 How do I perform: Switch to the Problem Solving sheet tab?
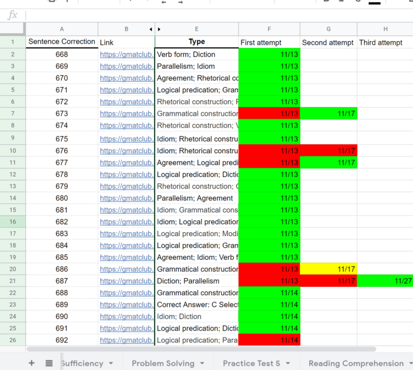pyautogui.click(x=163, y=364)
